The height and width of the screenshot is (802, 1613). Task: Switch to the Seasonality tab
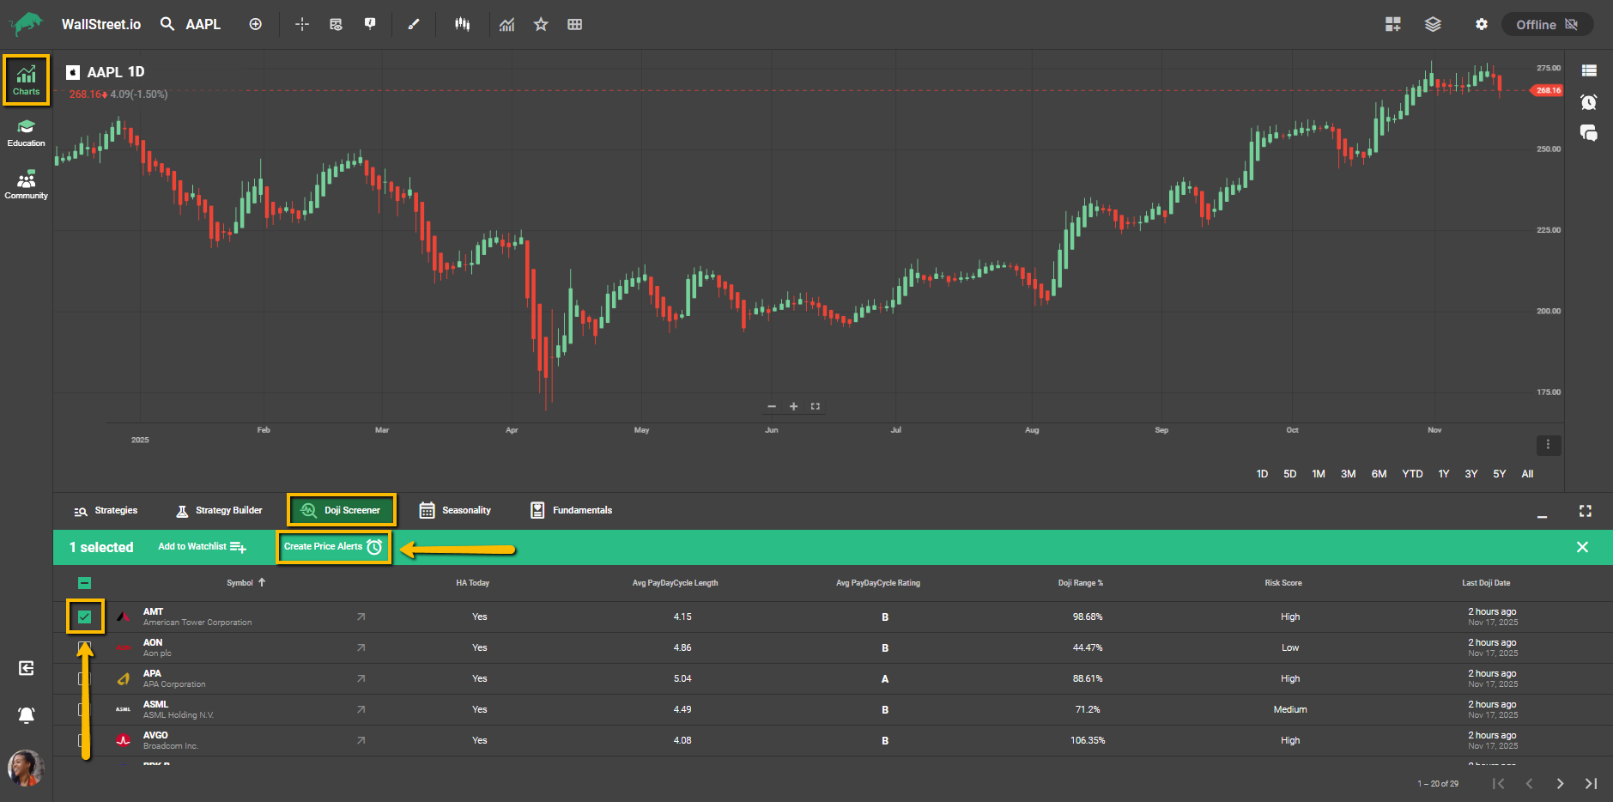[455, 510]
